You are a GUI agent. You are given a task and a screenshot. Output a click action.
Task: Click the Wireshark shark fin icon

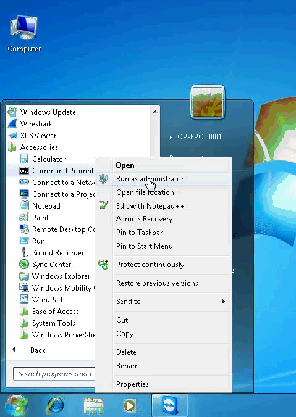12,123
